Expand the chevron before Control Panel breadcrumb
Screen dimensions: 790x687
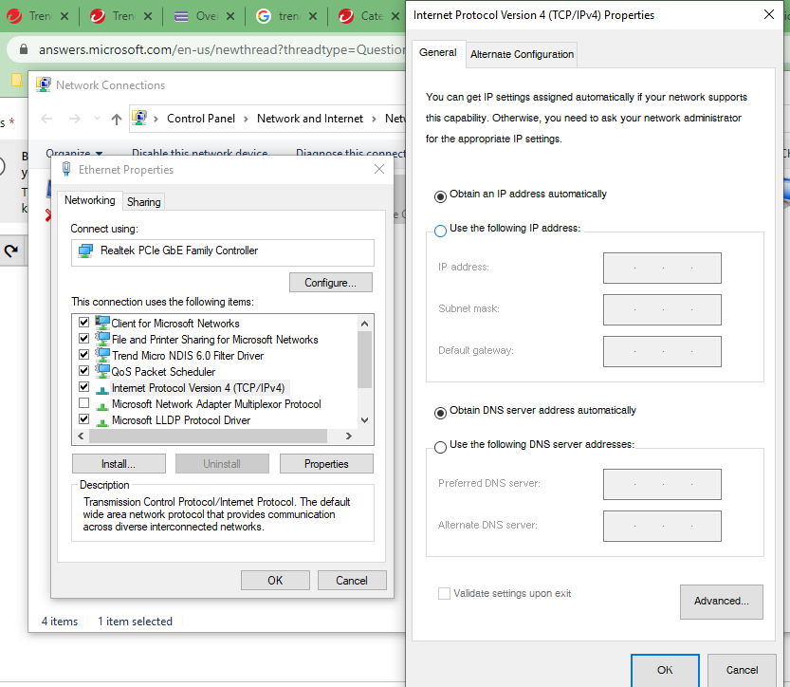(x=156, y=119)
